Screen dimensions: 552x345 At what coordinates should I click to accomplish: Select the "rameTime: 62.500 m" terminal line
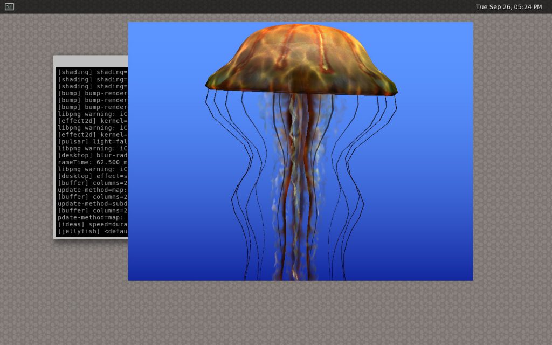click(x=93, y=162)
